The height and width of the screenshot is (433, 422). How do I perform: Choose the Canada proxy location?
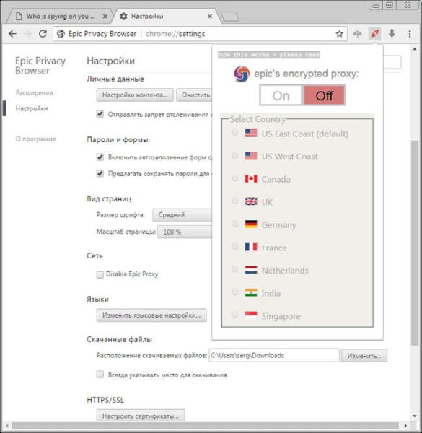click(276, 180)
